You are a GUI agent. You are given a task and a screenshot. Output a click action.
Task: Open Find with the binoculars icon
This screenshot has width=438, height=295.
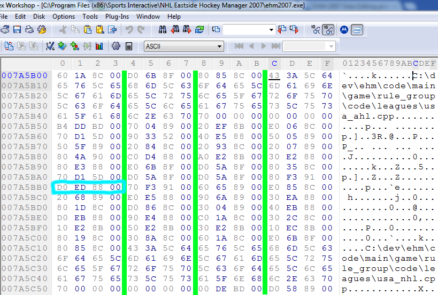point(162,29)
